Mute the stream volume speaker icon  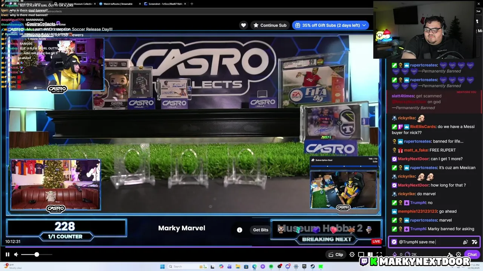[x=16, y=254]
